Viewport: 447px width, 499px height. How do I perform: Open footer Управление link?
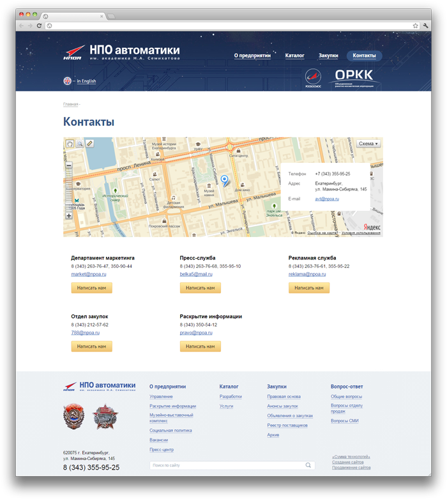161,397
